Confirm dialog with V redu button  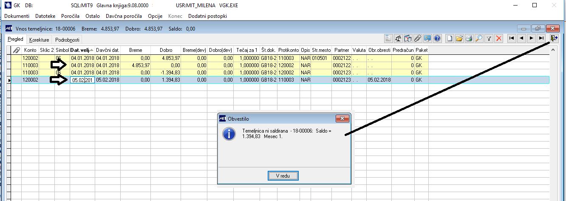tap(283, 176)
